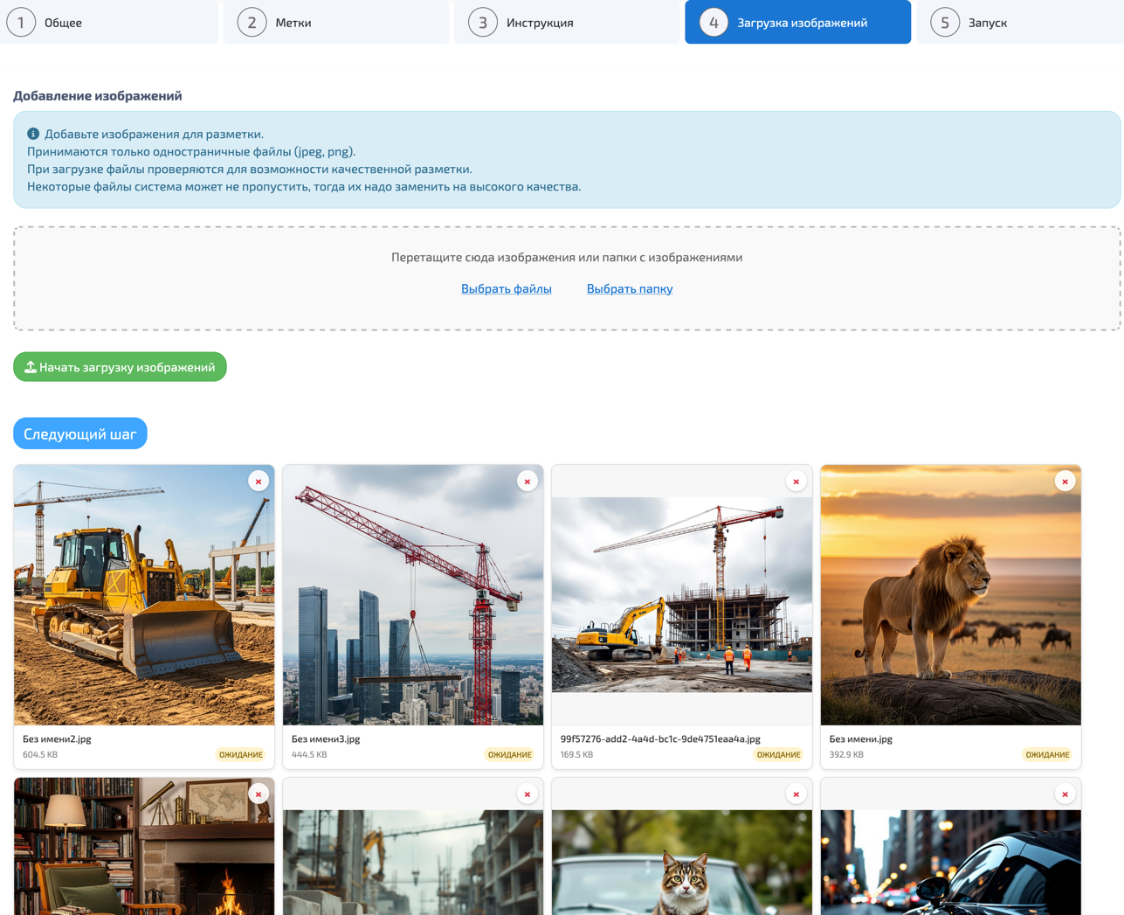
Task: Remove the bulldozer image Без имени2.jpg
Action: click(259, 482)
